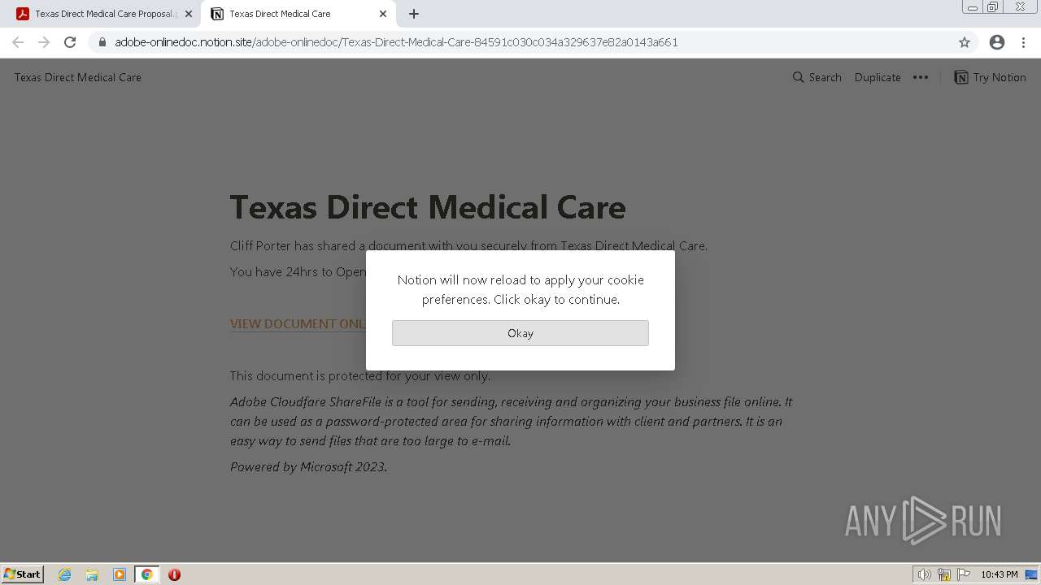This screenshot has height=585, width=1041.
Task: Click 'This document is protected for your view only.'
Action: tap(360, 375)
